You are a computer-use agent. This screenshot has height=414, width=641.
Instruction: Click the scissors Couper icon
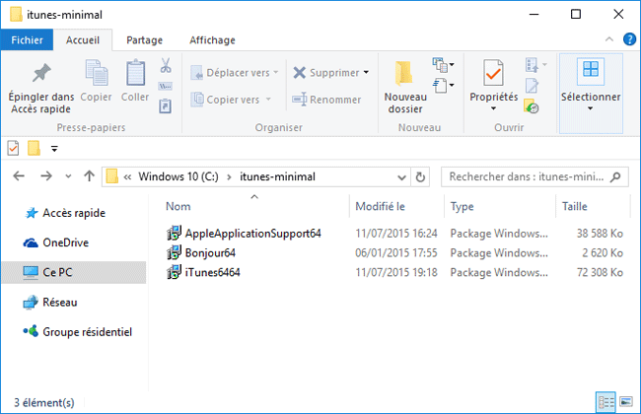(166, 65)
